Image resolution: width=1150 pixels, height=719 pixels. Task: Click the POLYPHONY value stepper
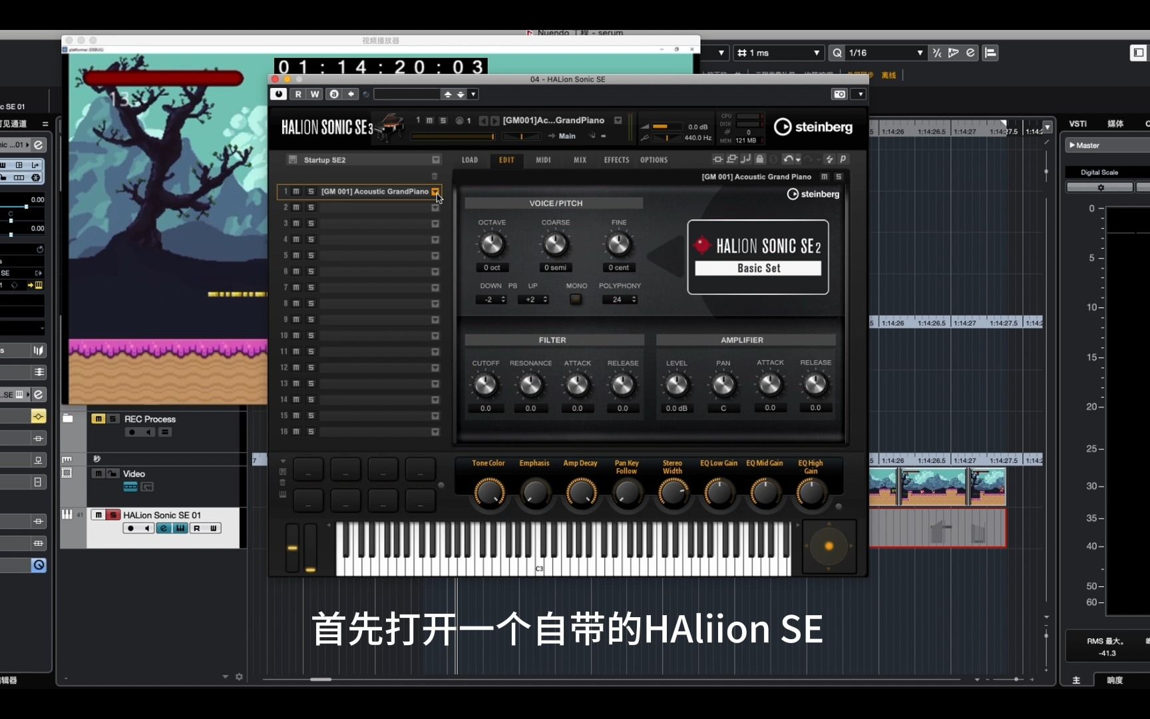click(620, 300)
